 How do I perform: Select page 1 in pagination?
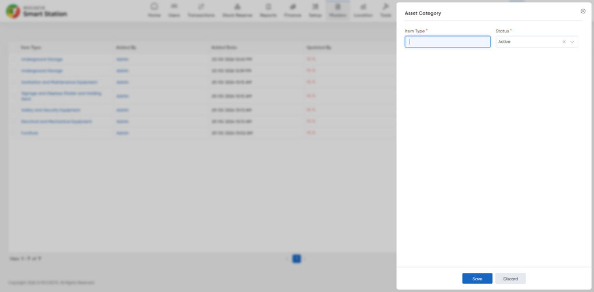pos(296,259)
